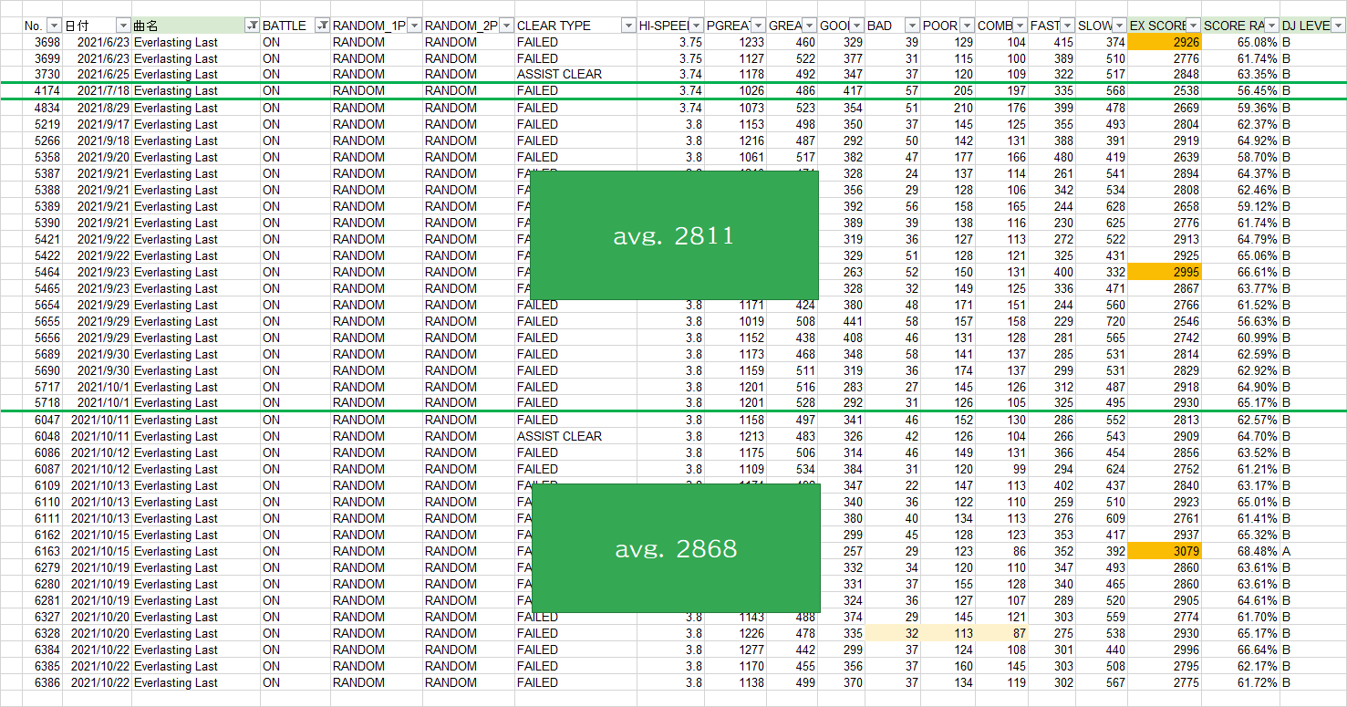The width and height of the screenshot is (1347, 707).
Task: Expand the POOR column filter dropdown
Action: click(967, 26)
